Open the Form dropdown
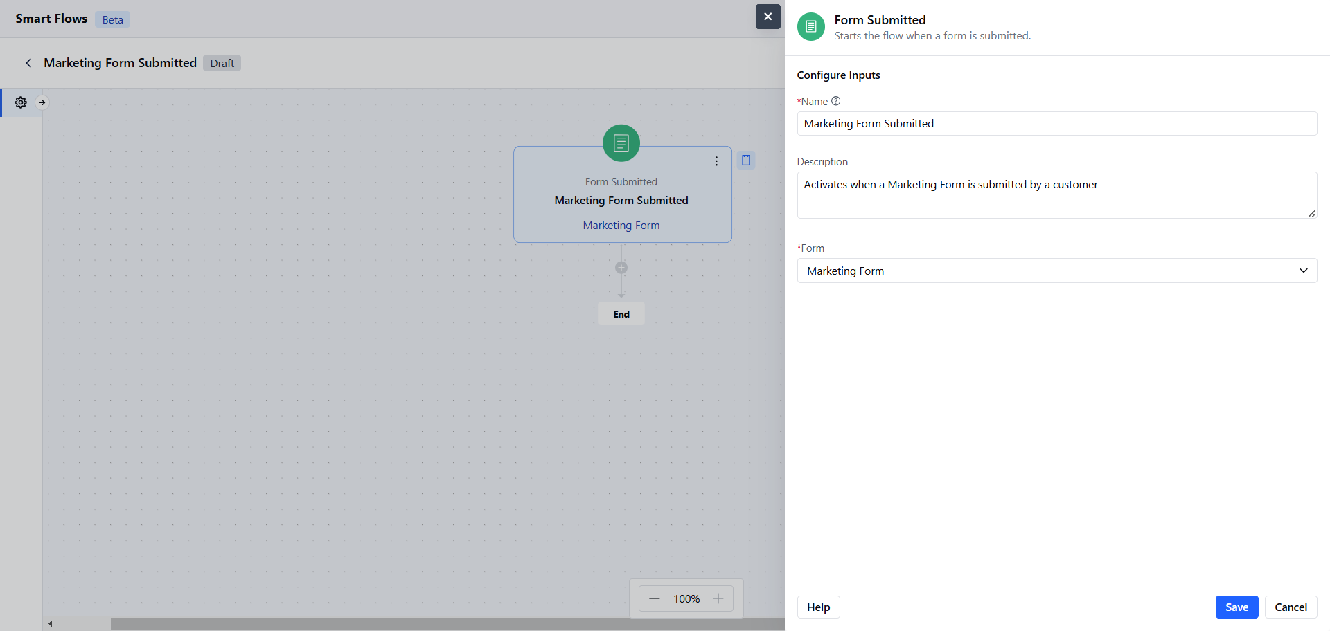This screenshot has width=1330, height=631. click(1057, 271)
